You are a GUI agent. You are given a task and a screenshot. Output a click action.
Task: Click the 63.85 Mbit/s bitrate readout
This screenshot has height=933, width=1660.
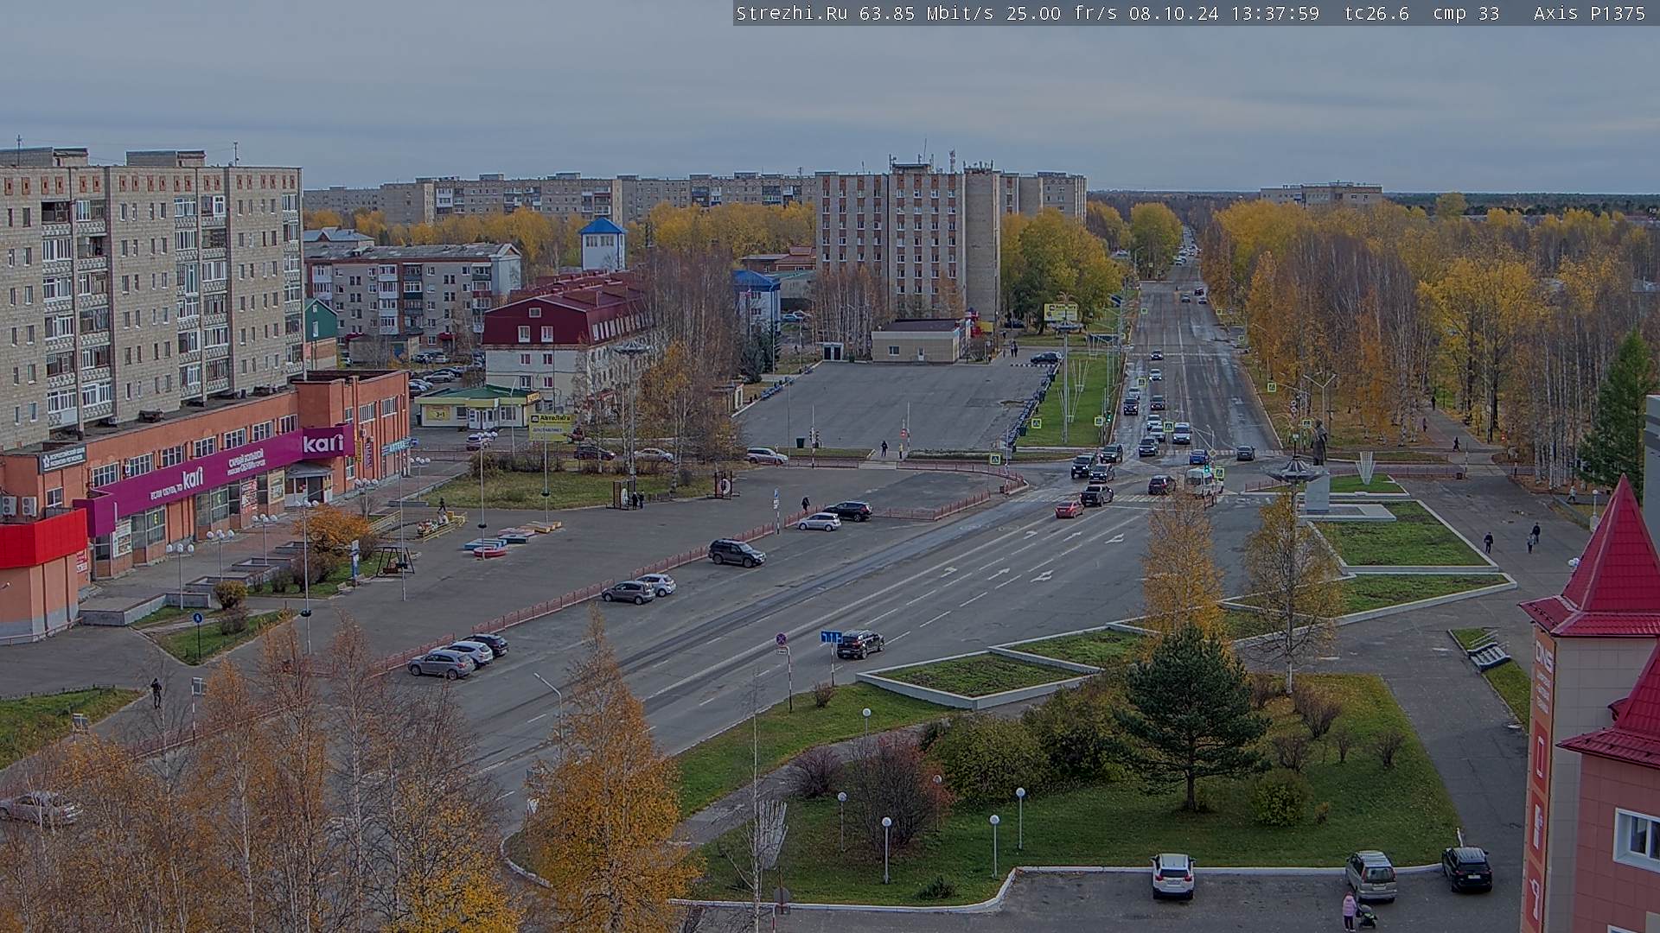(927, 13)
